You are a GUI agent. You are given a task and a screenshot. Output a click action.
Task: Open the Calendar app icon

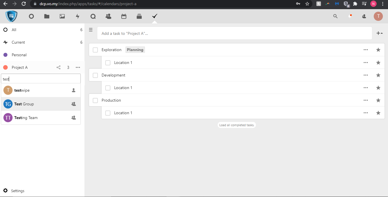[124, 17]
